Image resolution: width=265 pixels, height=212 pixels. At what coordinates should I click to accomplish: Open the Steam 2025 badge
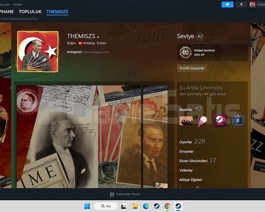pyautogui.click(x=220, y=120)
